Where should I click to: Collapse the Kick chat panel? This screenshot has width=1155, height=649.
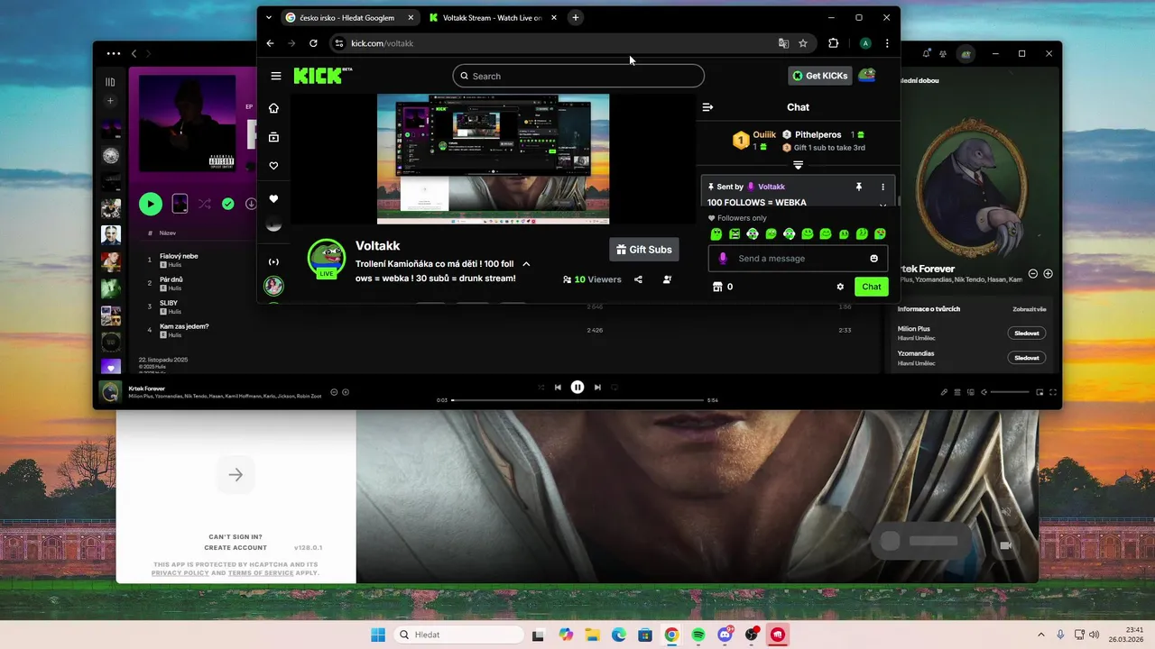(x=707, y=107)
